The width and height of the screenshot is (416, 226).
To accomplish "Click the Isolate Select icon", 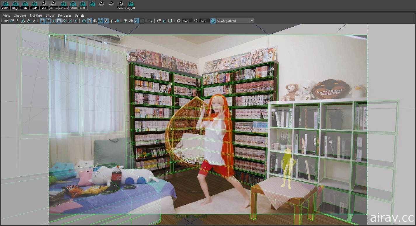I will tap(150, 21).
